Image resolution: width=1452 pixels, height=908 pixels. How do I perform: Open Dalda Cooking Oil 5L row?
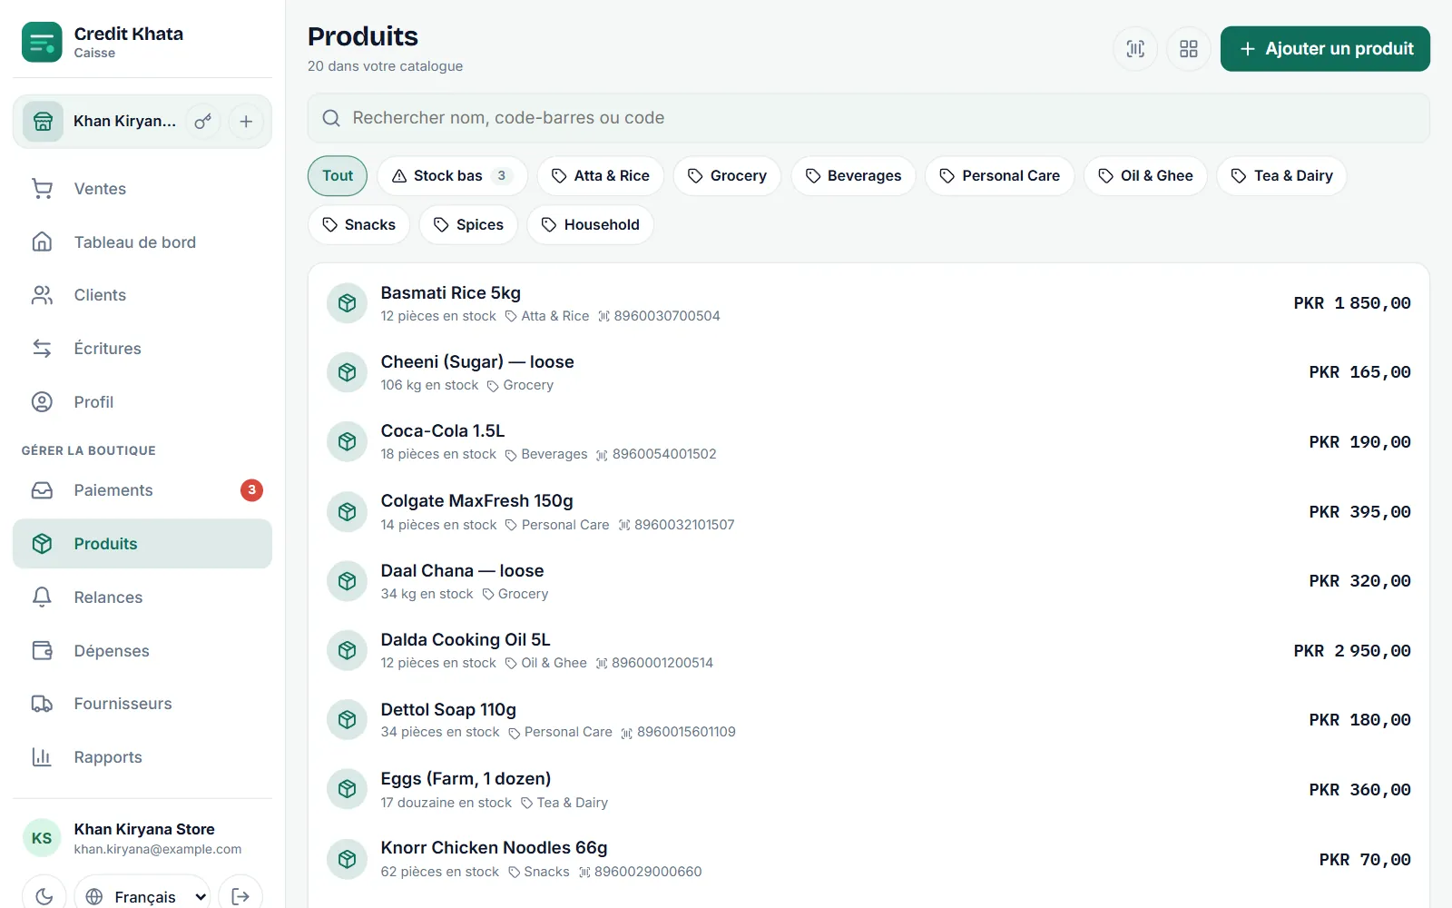click(868, 651)
